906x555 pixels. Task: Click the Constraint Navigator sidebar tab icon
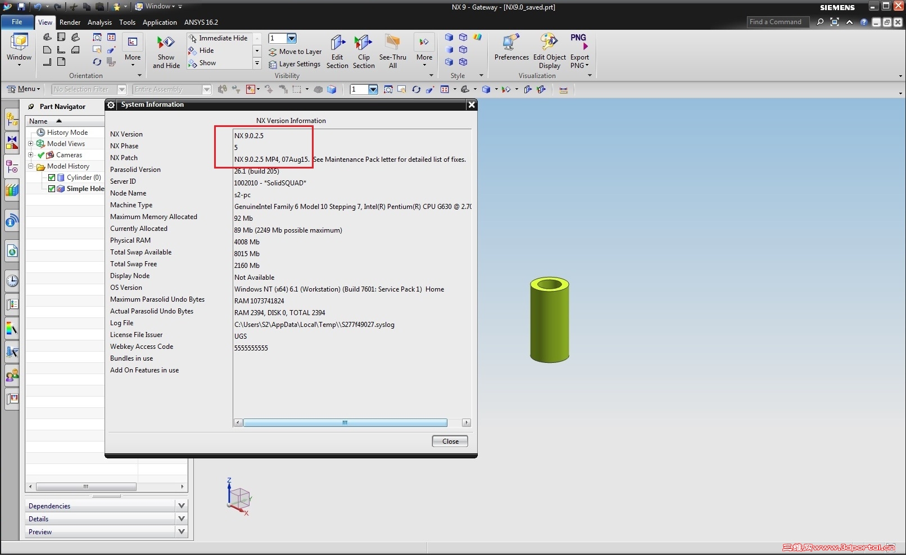point(12,143)
